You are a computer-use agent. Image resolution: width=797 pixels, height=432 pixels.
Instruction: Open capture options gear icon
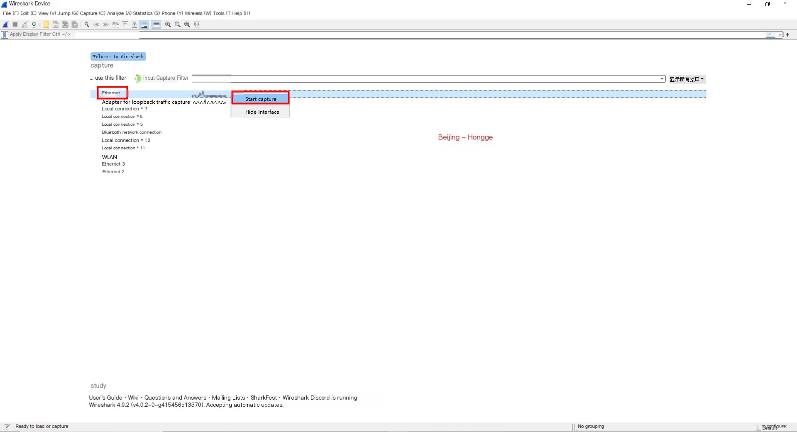pyautogui.click(x=34, y=24)
